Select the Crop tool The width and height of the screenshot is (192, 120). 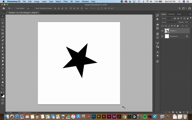click(3, 30)
